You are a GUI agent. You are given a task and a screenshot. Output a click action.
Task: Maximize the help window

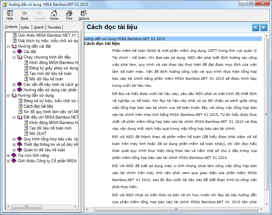tap(251, 3)
